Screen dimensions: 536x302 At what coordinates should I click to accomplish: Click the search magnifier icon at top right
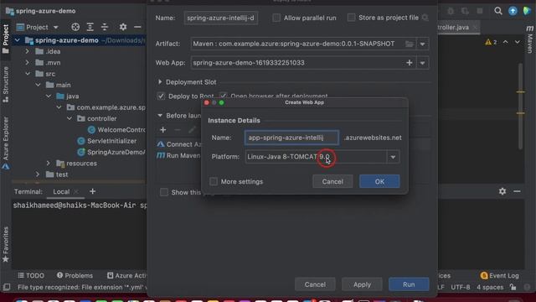click(498, 11)
